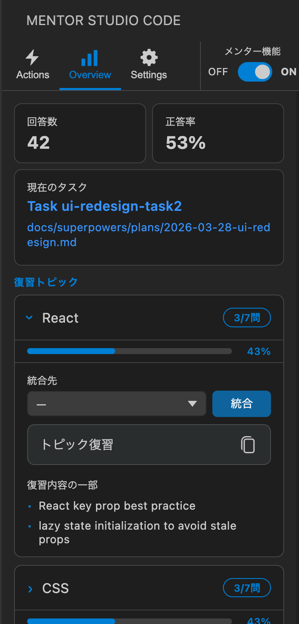Open the ui-redesign.md plan file link
Viewport: 299px width, 624px height.
pos(149,235)
